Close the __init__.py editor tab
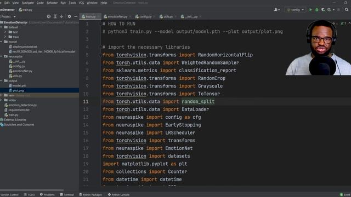 pyautogui.click(x=200, y=17)
